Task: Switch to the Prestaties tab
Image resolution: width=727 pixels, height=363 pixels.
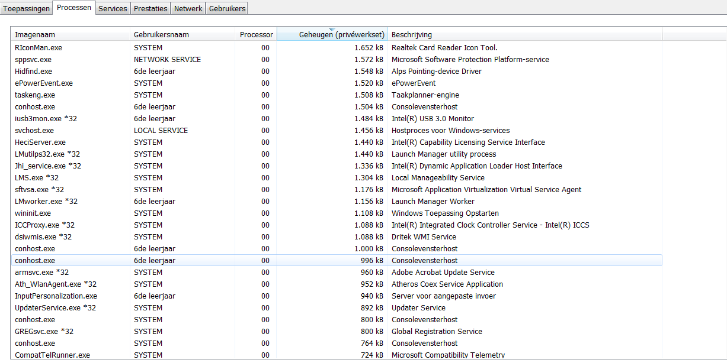Action: point(150,9)
